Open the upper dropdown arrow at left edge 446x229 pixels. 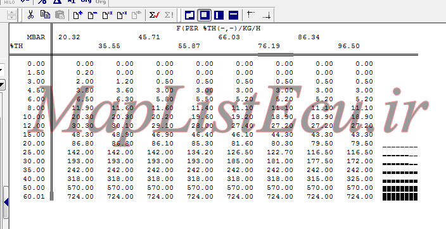click(1, 70)
